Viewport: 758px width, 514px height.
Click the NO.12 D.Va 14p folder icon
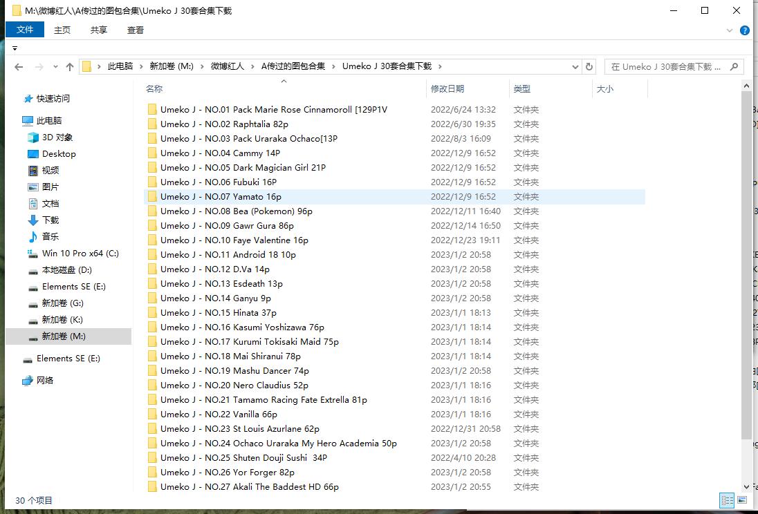tap(152, 269)
